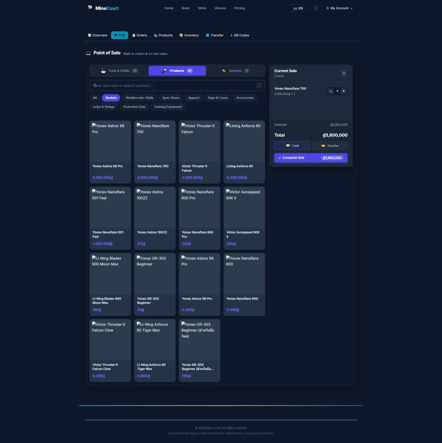This screenshot has height=443, width=442.
Task: View the Pricing page
Action: pos(239,8)
